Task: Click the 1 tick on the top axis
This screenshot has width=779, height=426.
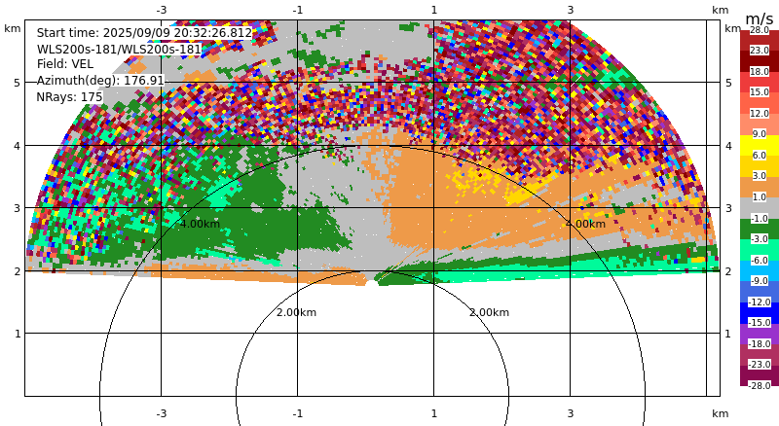Action: 433,10
